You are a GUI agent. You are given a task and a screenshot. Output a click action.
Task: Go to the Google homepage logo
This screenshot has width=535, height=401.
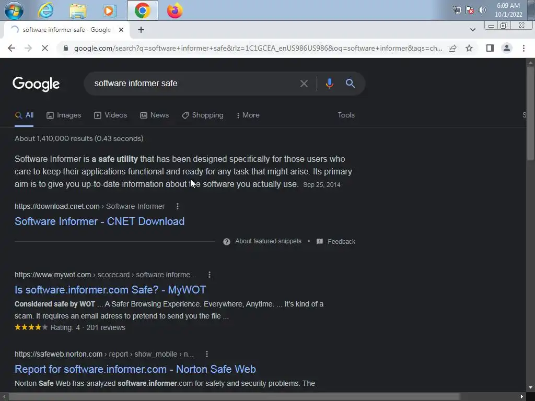[36, 84]
